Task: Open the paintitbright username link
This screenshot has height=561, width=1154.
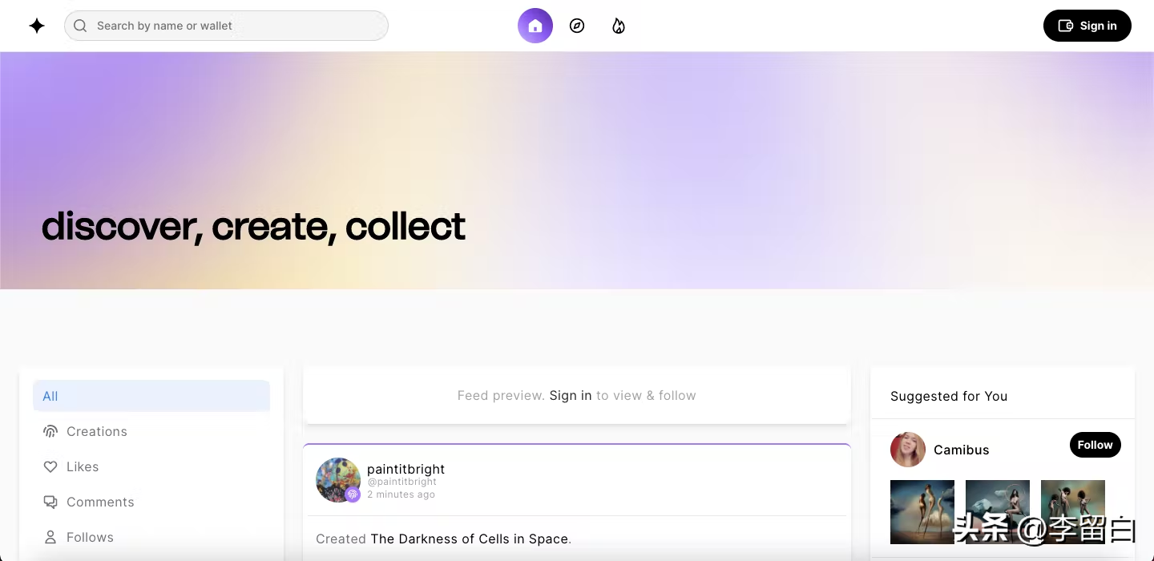Action: pyautogui.click(x=406, y=469)
